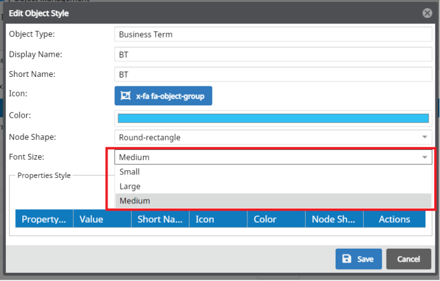Image resolution: width=440 pixels, height=281 pixels.
Task: Save the object style
Action: point(359,259)
